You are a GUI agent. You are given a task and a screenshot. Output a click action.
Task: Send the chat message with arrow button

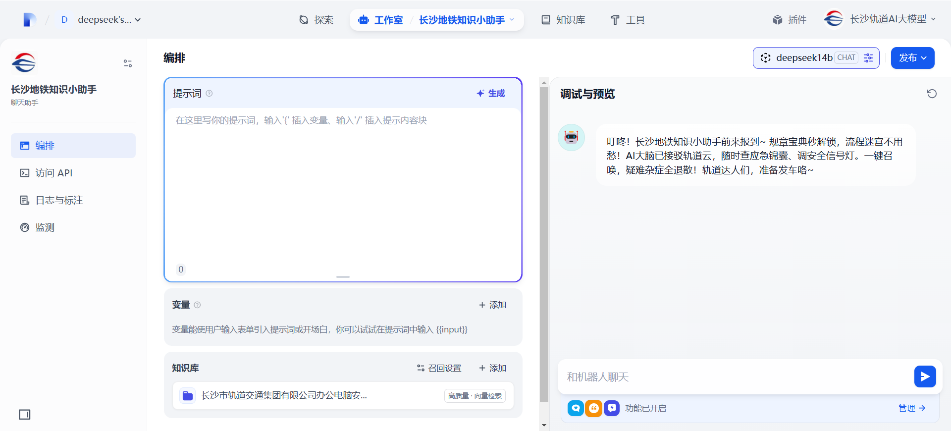coord(925,377)
